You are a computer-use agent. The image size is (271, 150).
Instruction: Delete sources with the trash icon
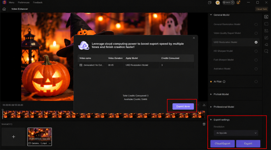[x=204, y=124]
